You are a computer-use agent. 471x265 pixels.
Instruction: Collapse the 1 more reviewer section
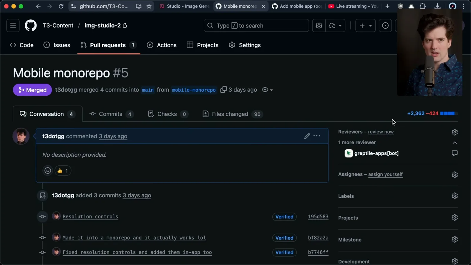(x=455, y=143)
